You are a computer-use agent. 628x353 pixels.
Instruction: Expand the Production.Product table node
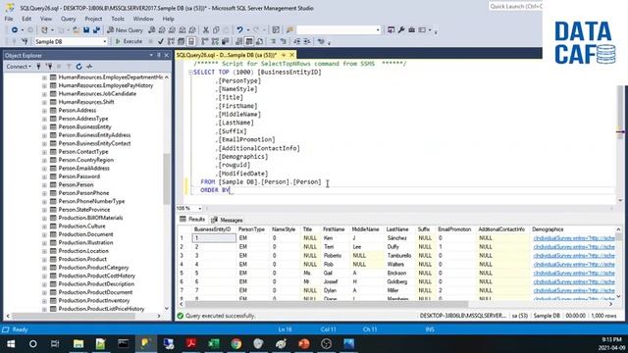click(44, 259)
